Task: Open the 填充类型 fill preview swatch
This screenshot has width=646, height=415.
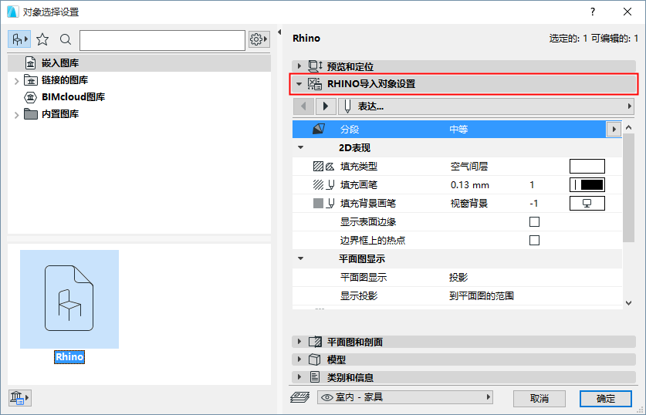Action: 587,167
